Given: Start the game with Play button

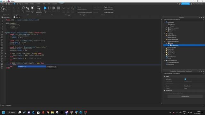Looking at the screenshot, I should 45,8.
